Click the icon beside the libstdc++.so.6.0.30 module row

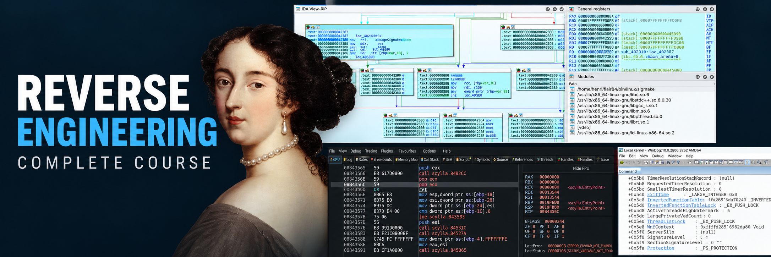[572, 100]
